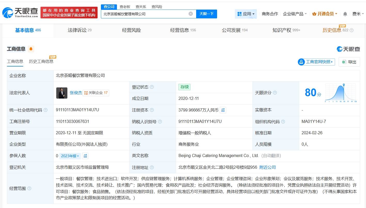Viewport: 366px width, 208px height.
Task: Click the 导出 export button
Action: [x=349, y=62]
